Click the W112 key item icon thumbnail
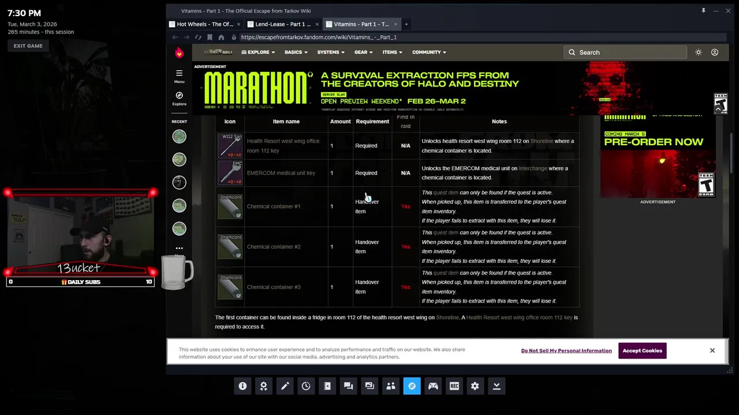The width and height of the screenshot is (739, 415). tap(230, 146)
